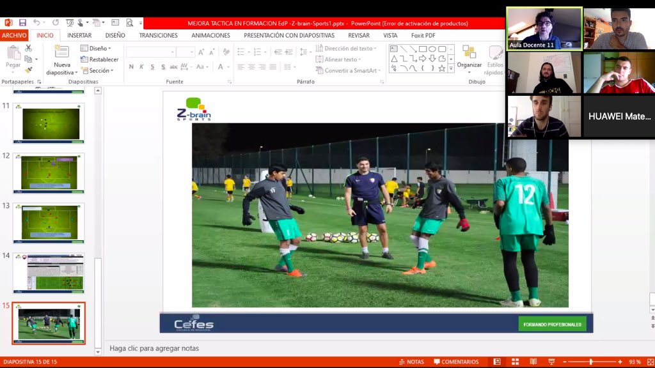
Task: Increase font size with the larger A icon
Action: 201,52
